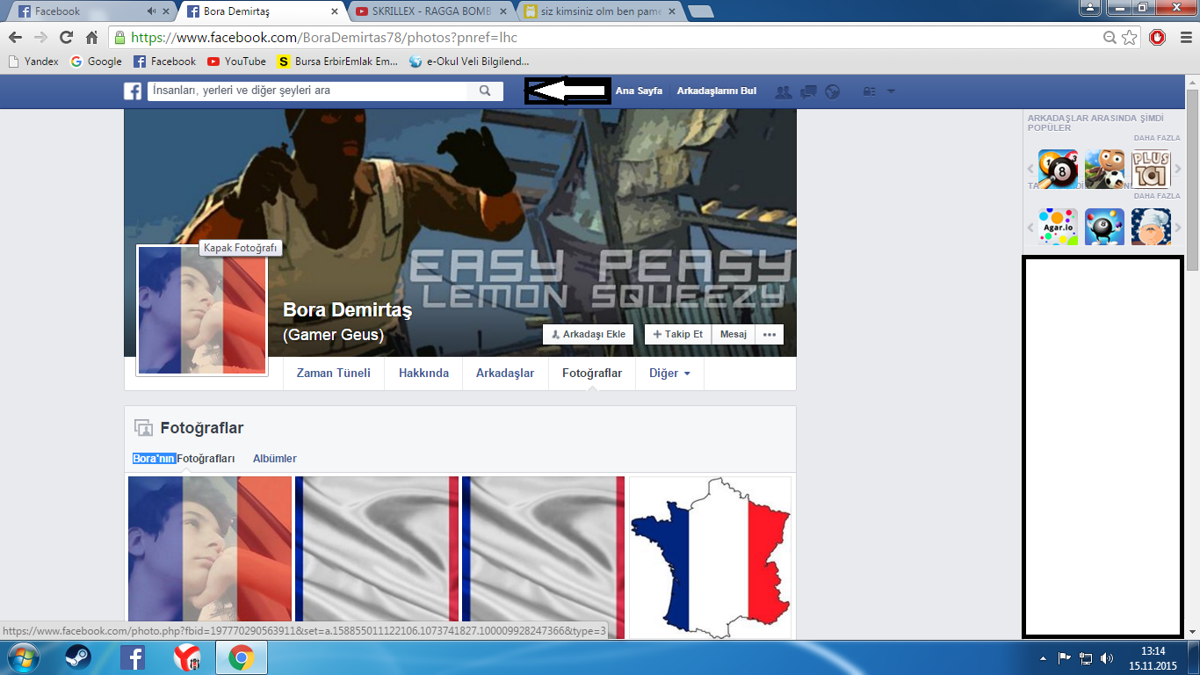The image size is (1200, 675).
Task: Mute audio on the first Facebook tab
Action: pyautogui.click(x=152, y=11)
